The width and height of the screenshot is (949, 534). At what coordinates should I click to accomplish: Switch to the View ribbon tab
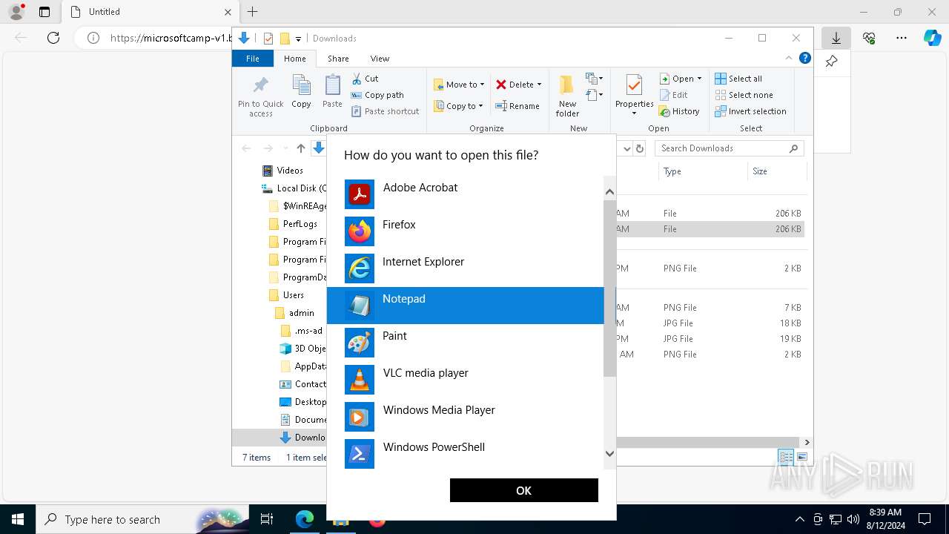[x=380, y=59]
